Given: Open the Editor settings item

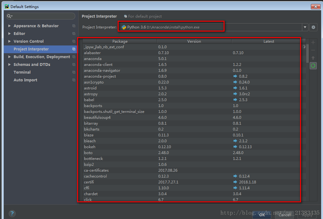Looking at the screenshot, I should pos(20,33).
